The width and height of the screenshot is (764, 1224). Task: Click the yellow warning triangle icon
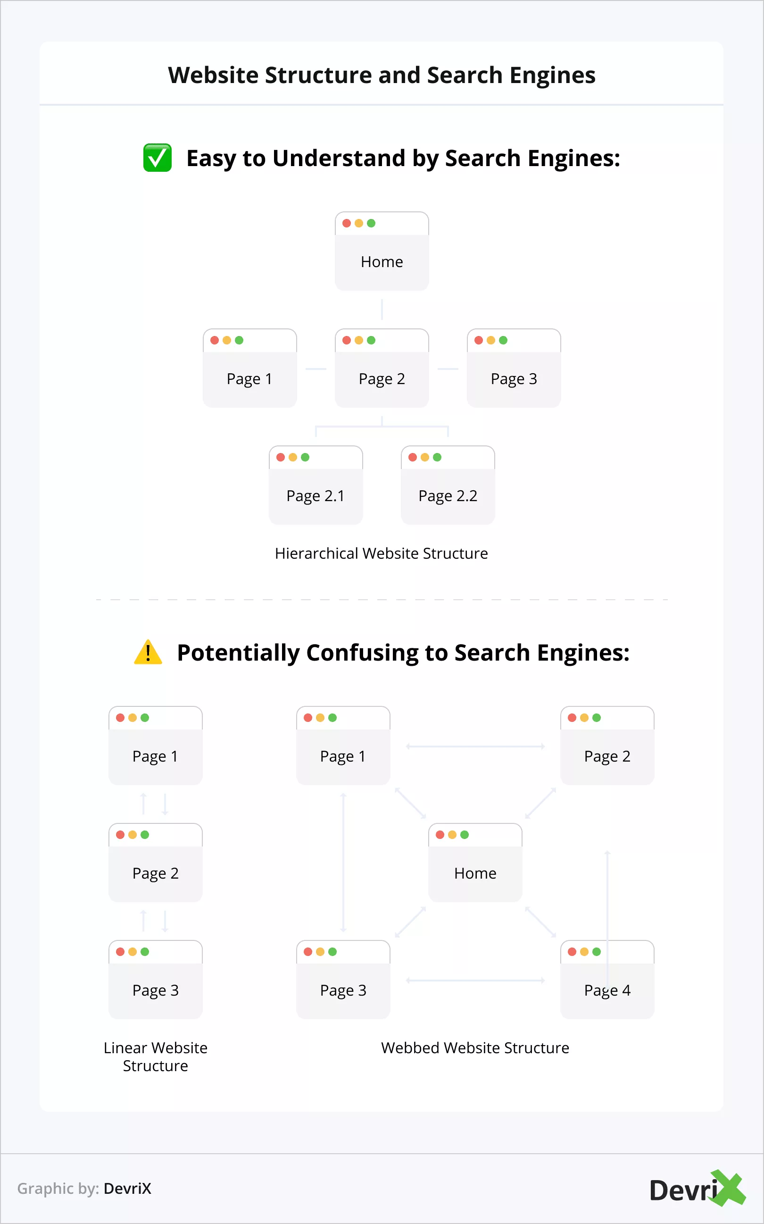tap(148, 652)
